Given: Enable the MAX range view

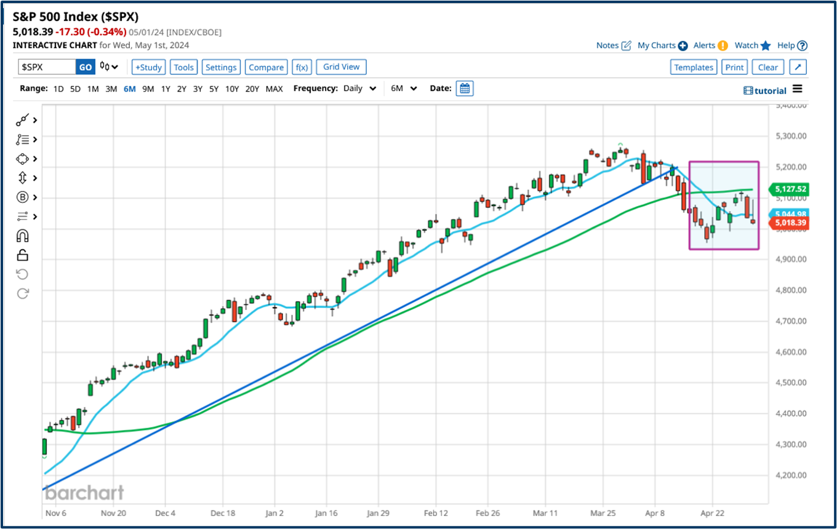Looking at the screenshot, I should [274, 89].
